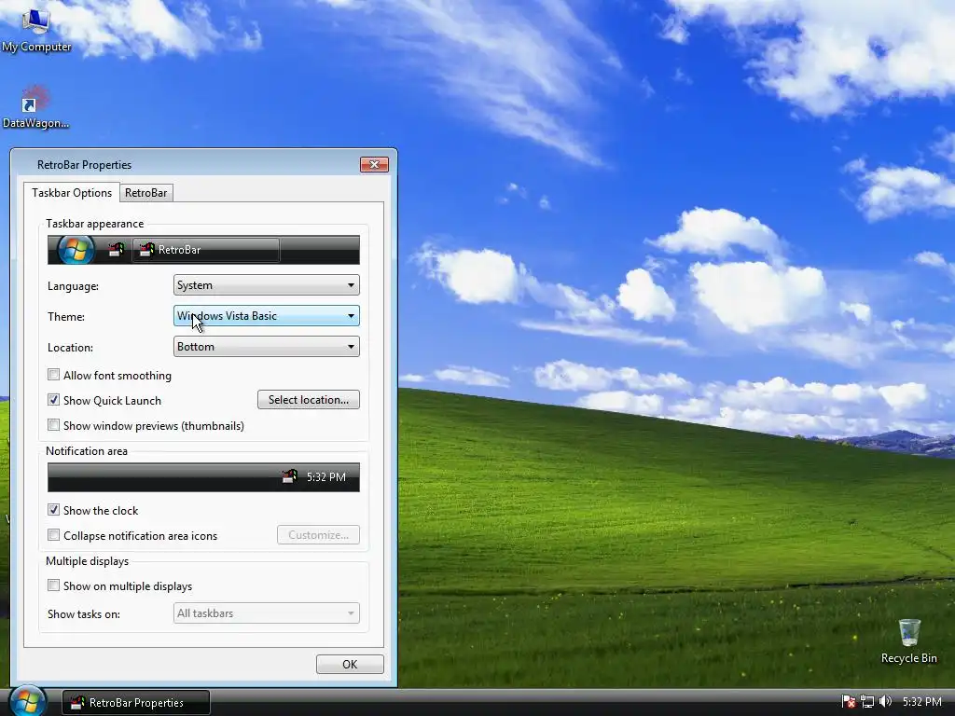Select the Taskbar Options tab
Image resolution: width=955 pixels, height=716 pixels.
pos(72,192)
